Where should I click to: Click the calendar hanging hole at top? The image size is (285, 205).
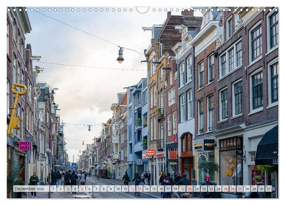tap(142, 9)
